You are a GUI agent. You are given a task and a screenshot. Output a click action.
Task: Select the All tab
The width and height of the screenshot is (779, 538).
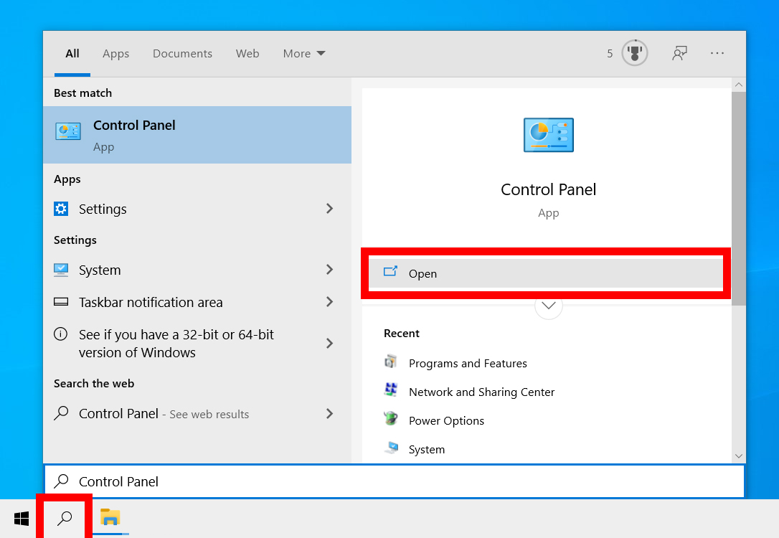pyautogui.click(x=72, y=53)
